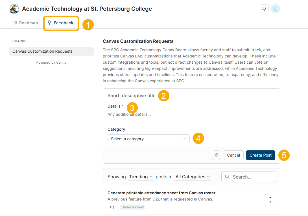Switch to the Roadmap tab
The image size is (308, 216).
pyautogui.click(x=25, y=23)
